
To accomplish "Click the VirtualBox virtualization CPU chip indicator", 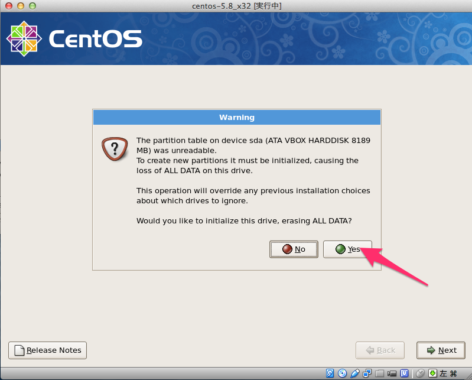I will [x=404, y=373].
